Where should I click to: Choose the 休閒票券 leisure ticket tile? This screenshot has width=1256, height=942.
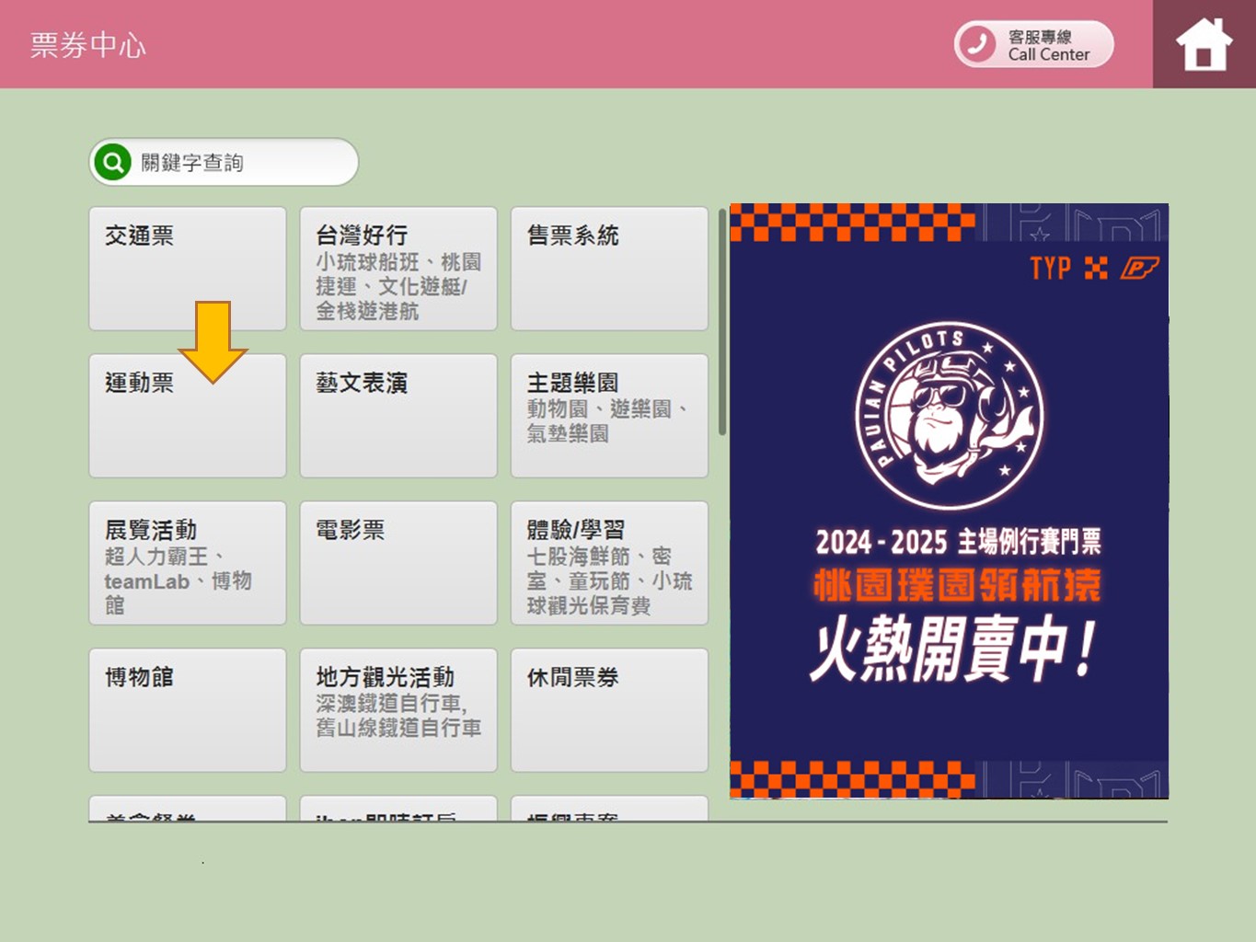point(609,710)
